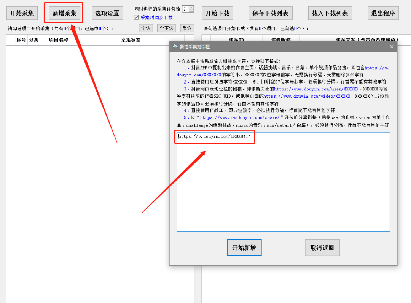Cancel with 取消返回 button
Viewport: 411px width, 303px height.
point(322,247)
